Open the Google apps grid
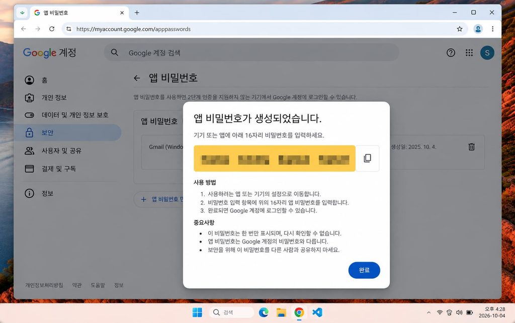 pos(469,52)
